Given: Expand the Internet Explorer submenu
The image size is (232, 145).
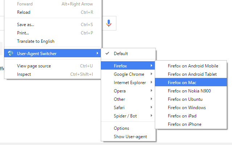Looking at the screenshot, I should tap(129, 83).
